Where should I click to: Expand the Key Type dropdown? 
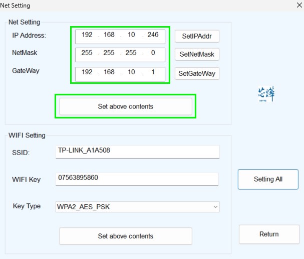215,206
